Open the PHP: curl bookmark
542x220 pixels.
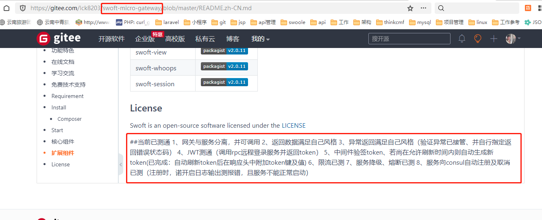(x=133, y=22)
